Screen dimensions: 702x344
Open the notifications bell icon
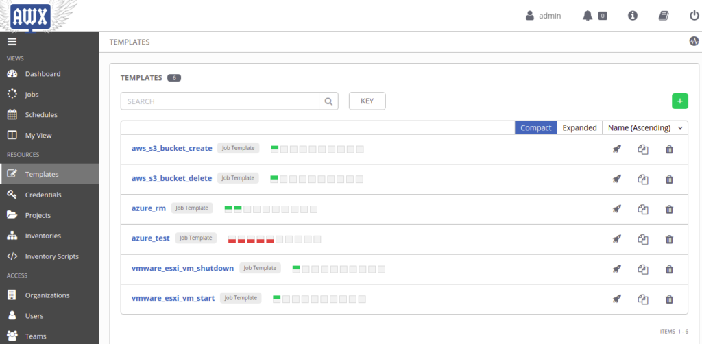588,16
